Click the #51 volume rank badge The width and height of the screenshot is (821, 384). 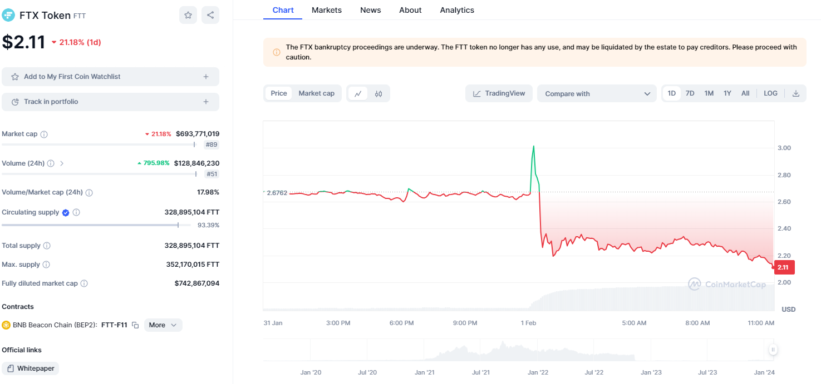212,174
